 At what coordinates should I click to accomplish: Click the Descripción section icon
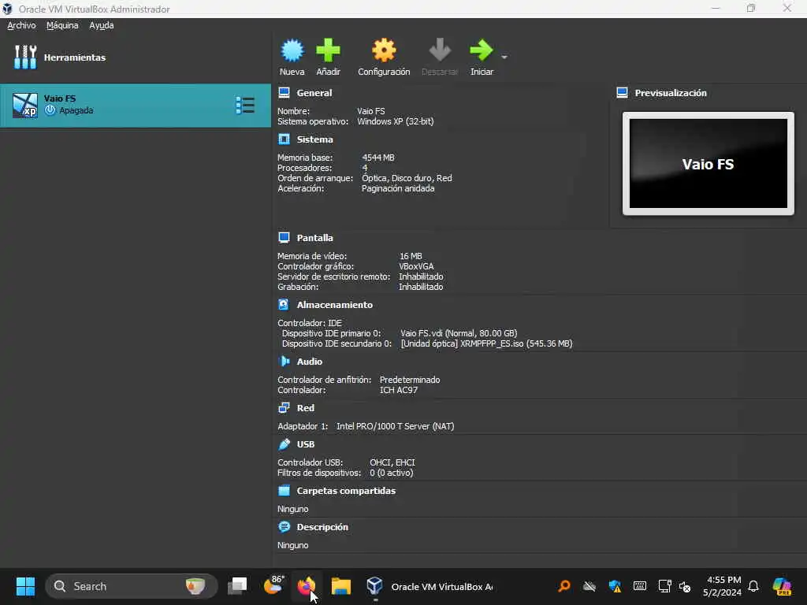click(x=284, y=527)
